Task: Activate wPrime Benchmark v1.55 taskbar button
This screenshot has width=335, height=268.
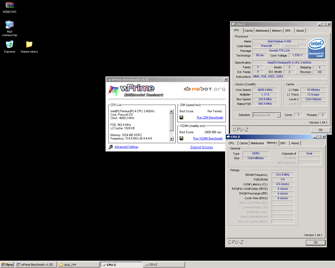Action: click(36, 265)
